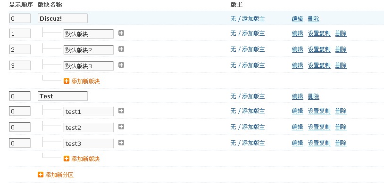
Task: Click the test2 forum name field
Action: (x=89, y=127)
